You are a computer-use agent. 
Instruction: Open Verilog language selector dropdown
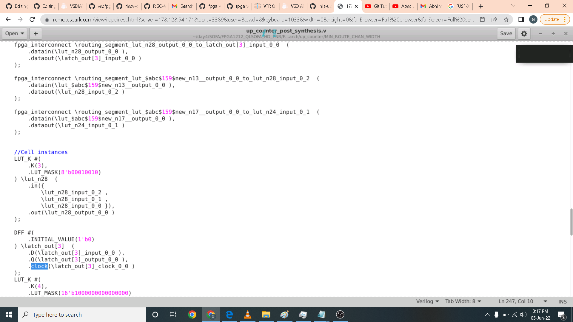point(427,301)
